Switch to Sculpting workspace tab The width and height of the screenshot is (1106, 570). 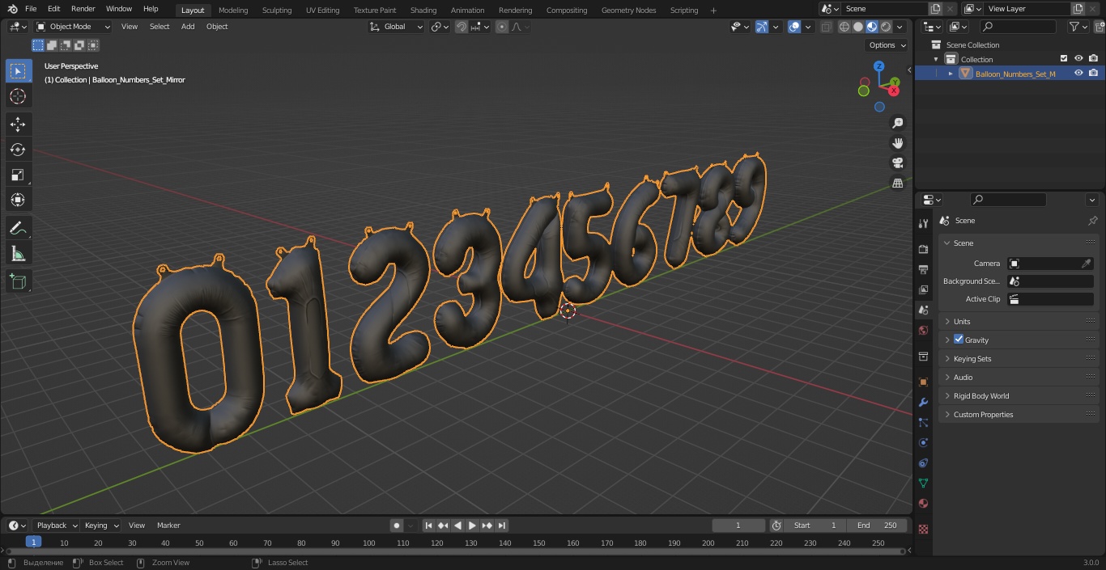[277, 11]
